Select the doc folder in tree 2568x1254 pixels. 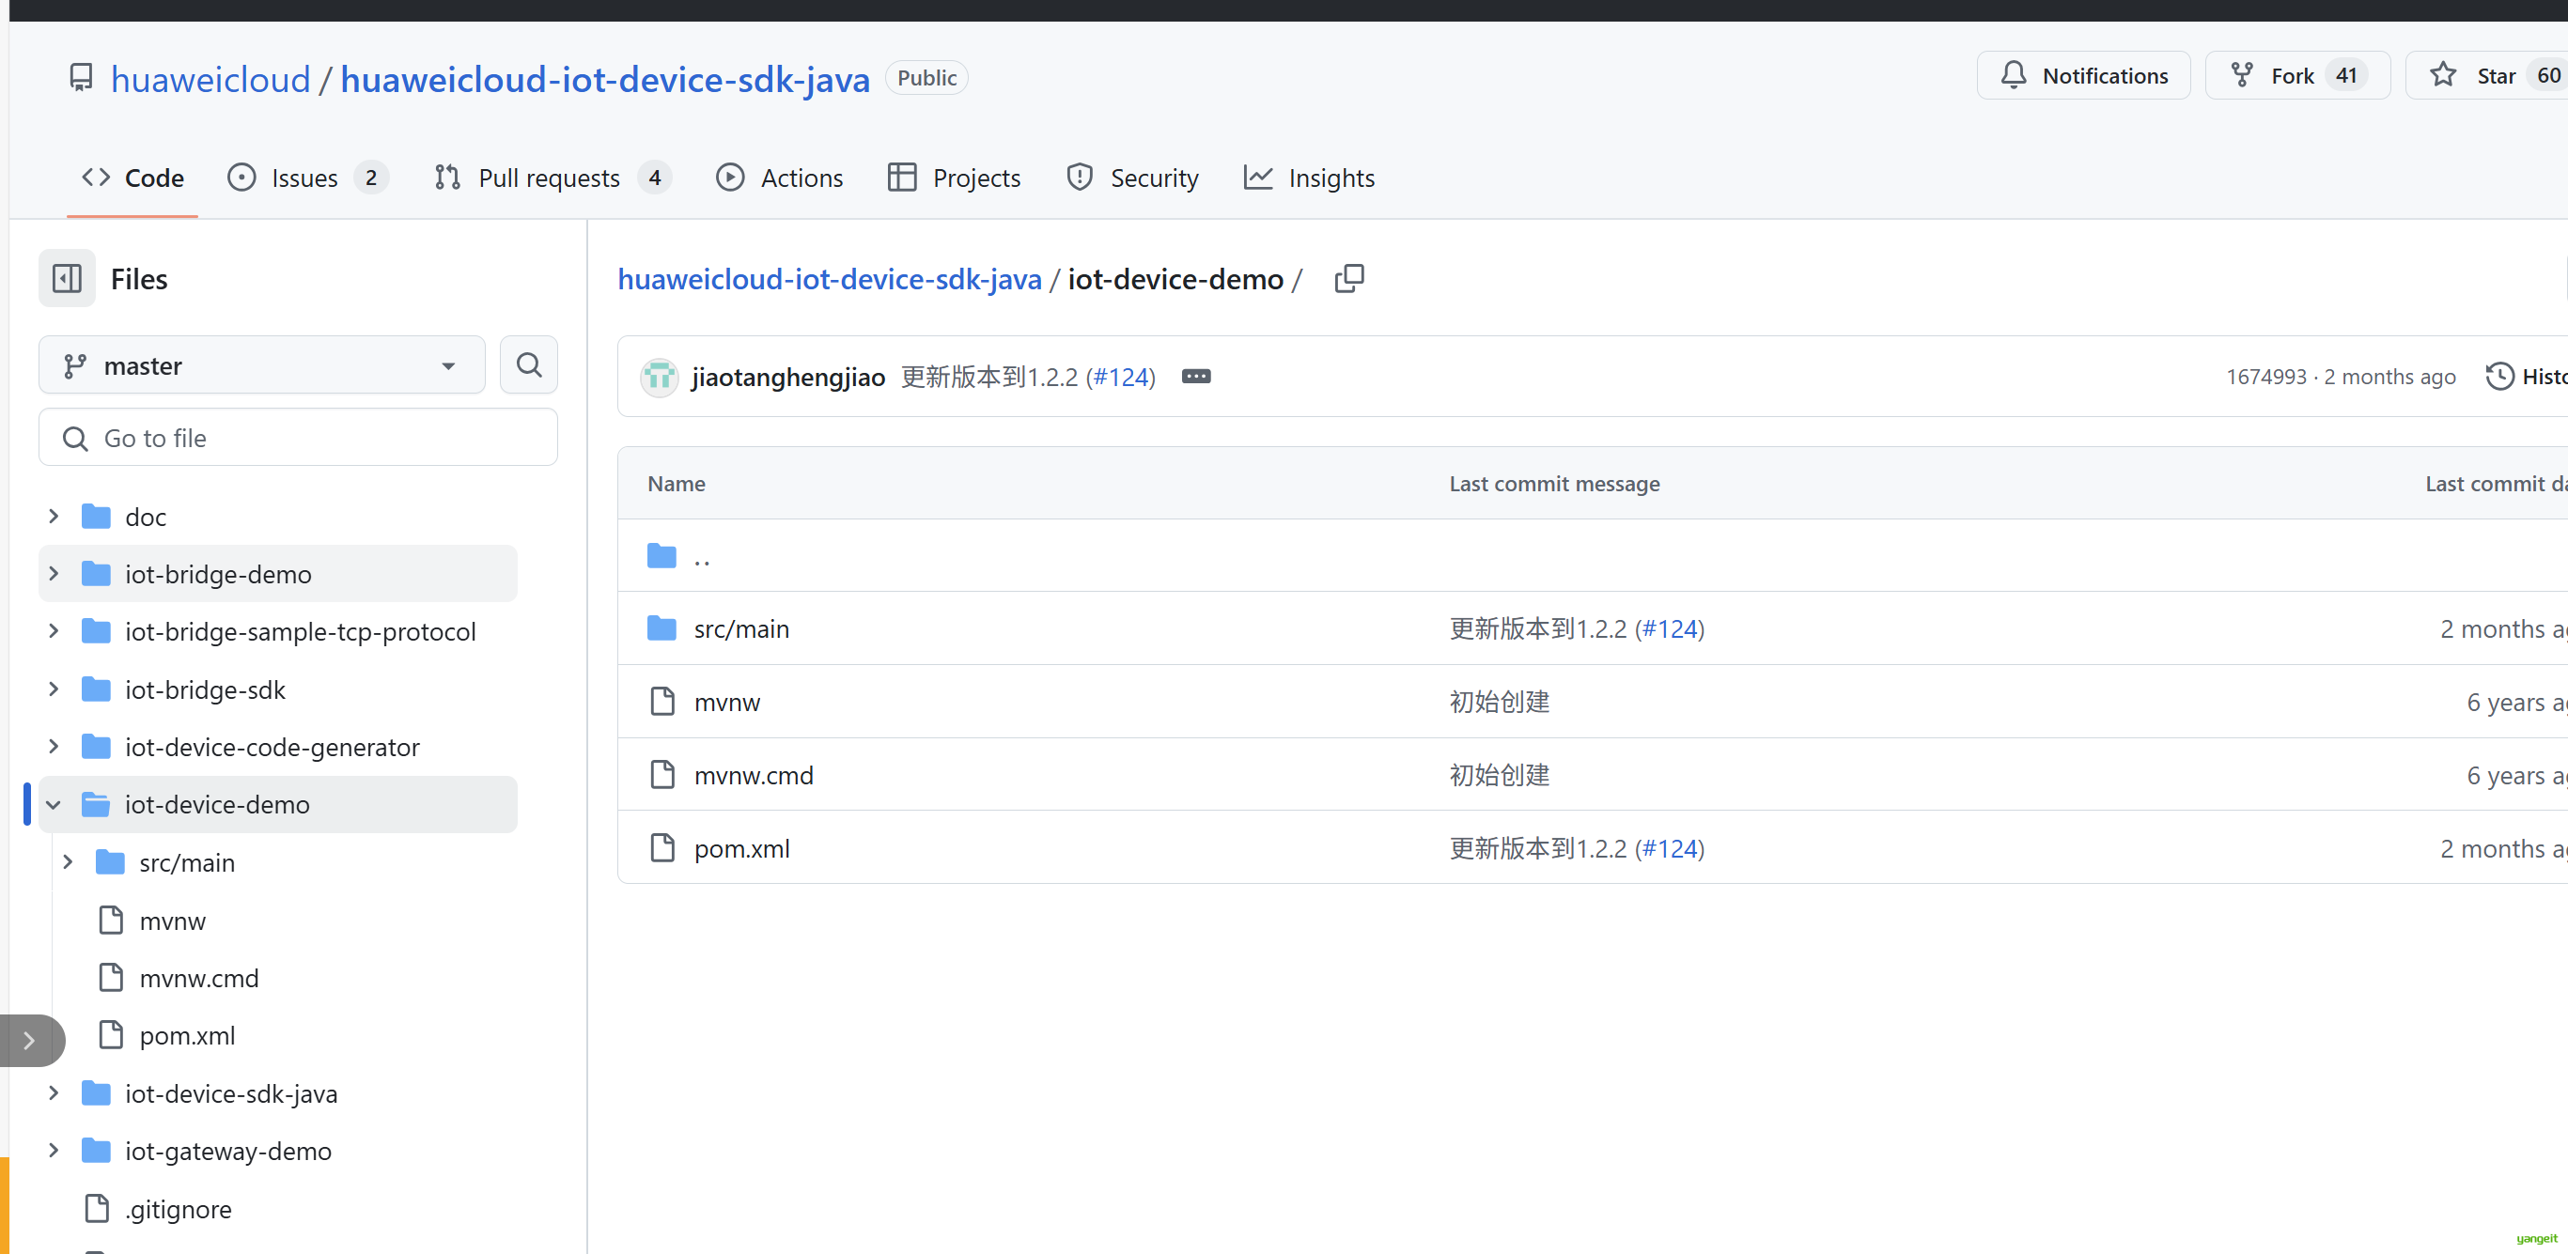pos(146,517)
